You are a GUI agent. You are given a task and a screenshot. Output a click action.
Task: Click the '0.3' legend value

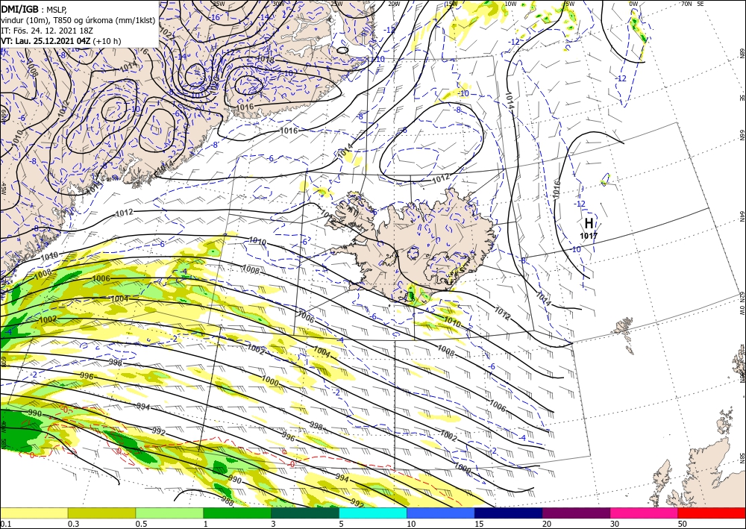(x=73, y=524)
